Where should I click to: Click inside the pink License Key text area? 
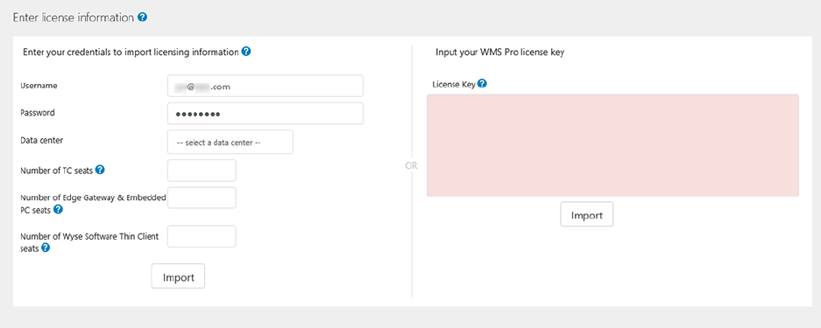pyautogui.click(x=612, y=146)
